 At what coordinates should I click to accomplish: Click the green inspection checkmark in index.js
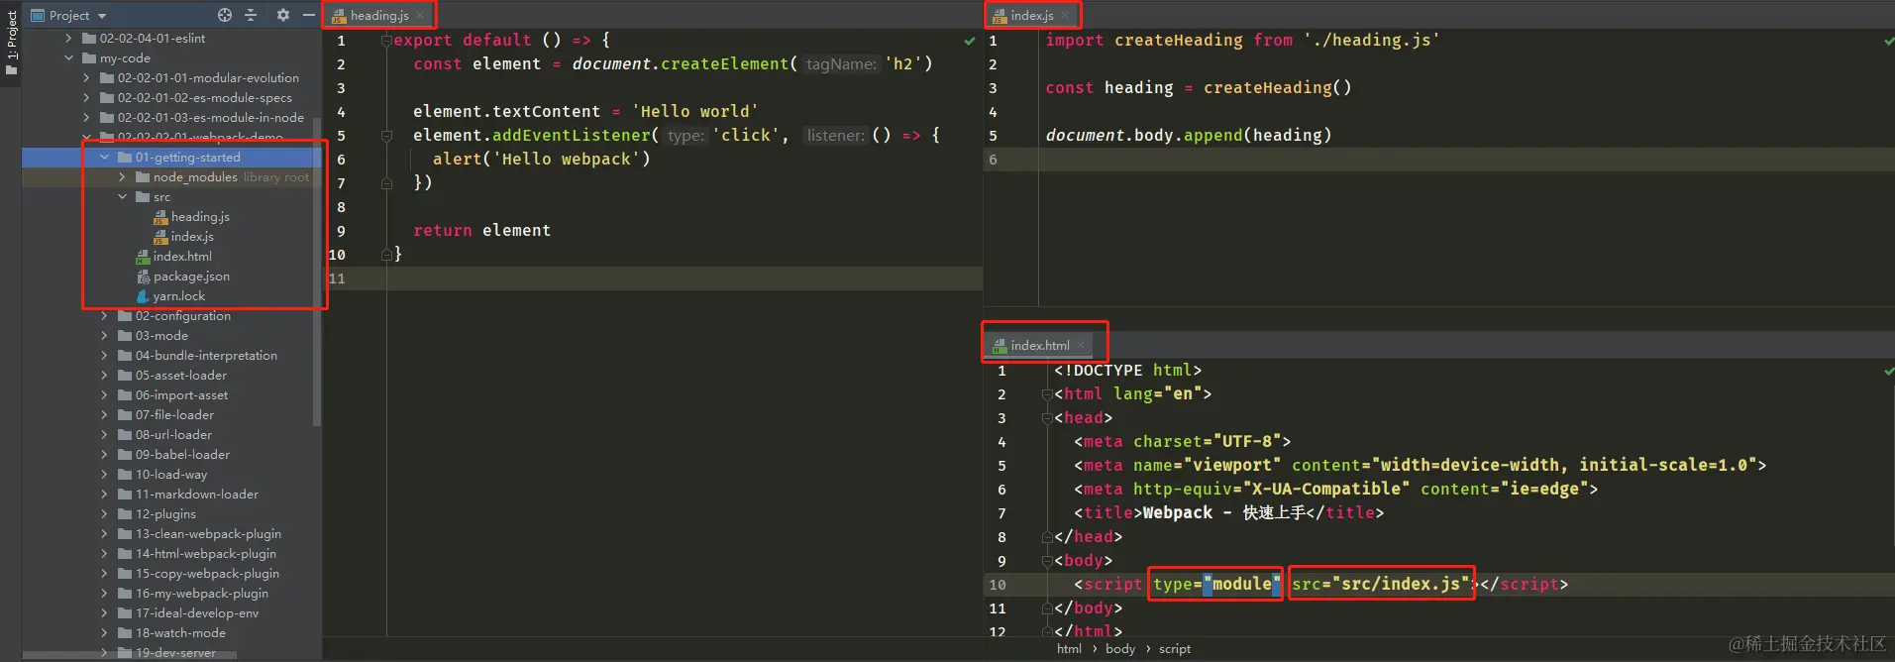tap(1889, 41)
